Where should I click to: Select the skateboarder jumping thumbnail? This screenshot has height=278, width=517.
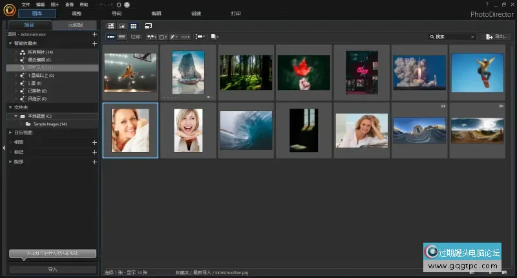point(478,72)
